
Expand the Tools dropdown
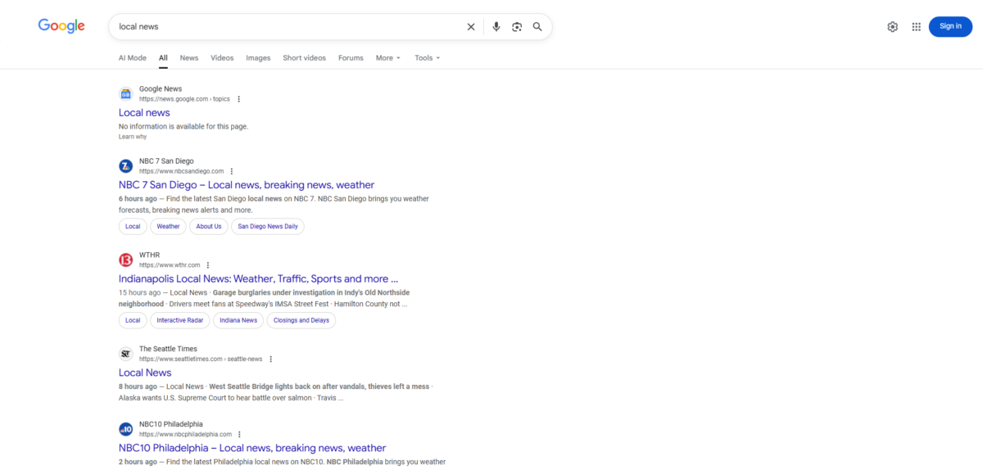click(x=427, y=58)
